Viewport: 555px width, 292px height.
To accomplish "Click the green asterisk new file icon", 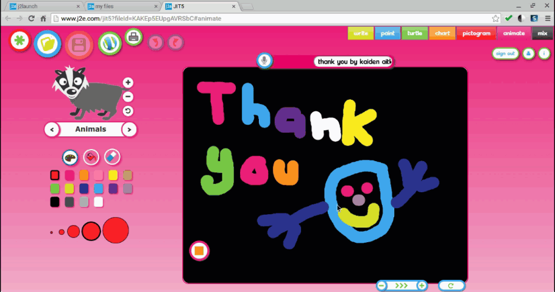I will coord(20,41).
